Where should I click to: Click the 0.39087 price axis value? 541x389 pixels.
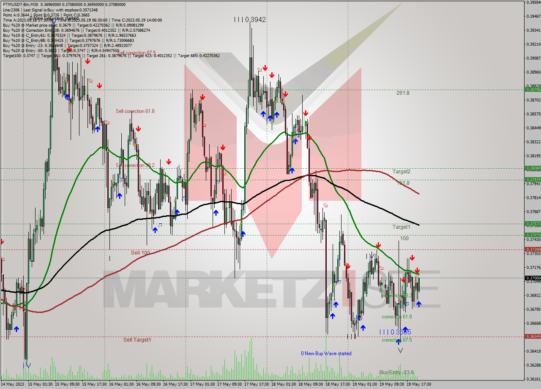click(x=533, y=58)
